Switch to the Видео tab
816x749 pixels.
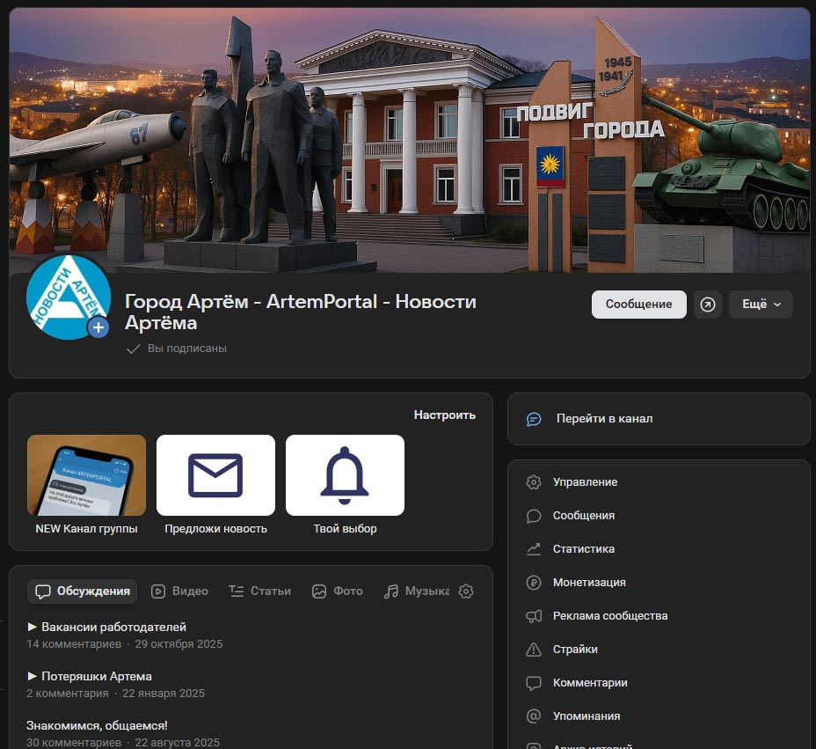coord(179,591)
